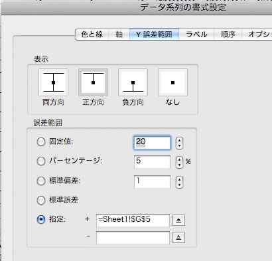Click the 固定値 input field showing 20
The image size is (272, 261).
152,143
